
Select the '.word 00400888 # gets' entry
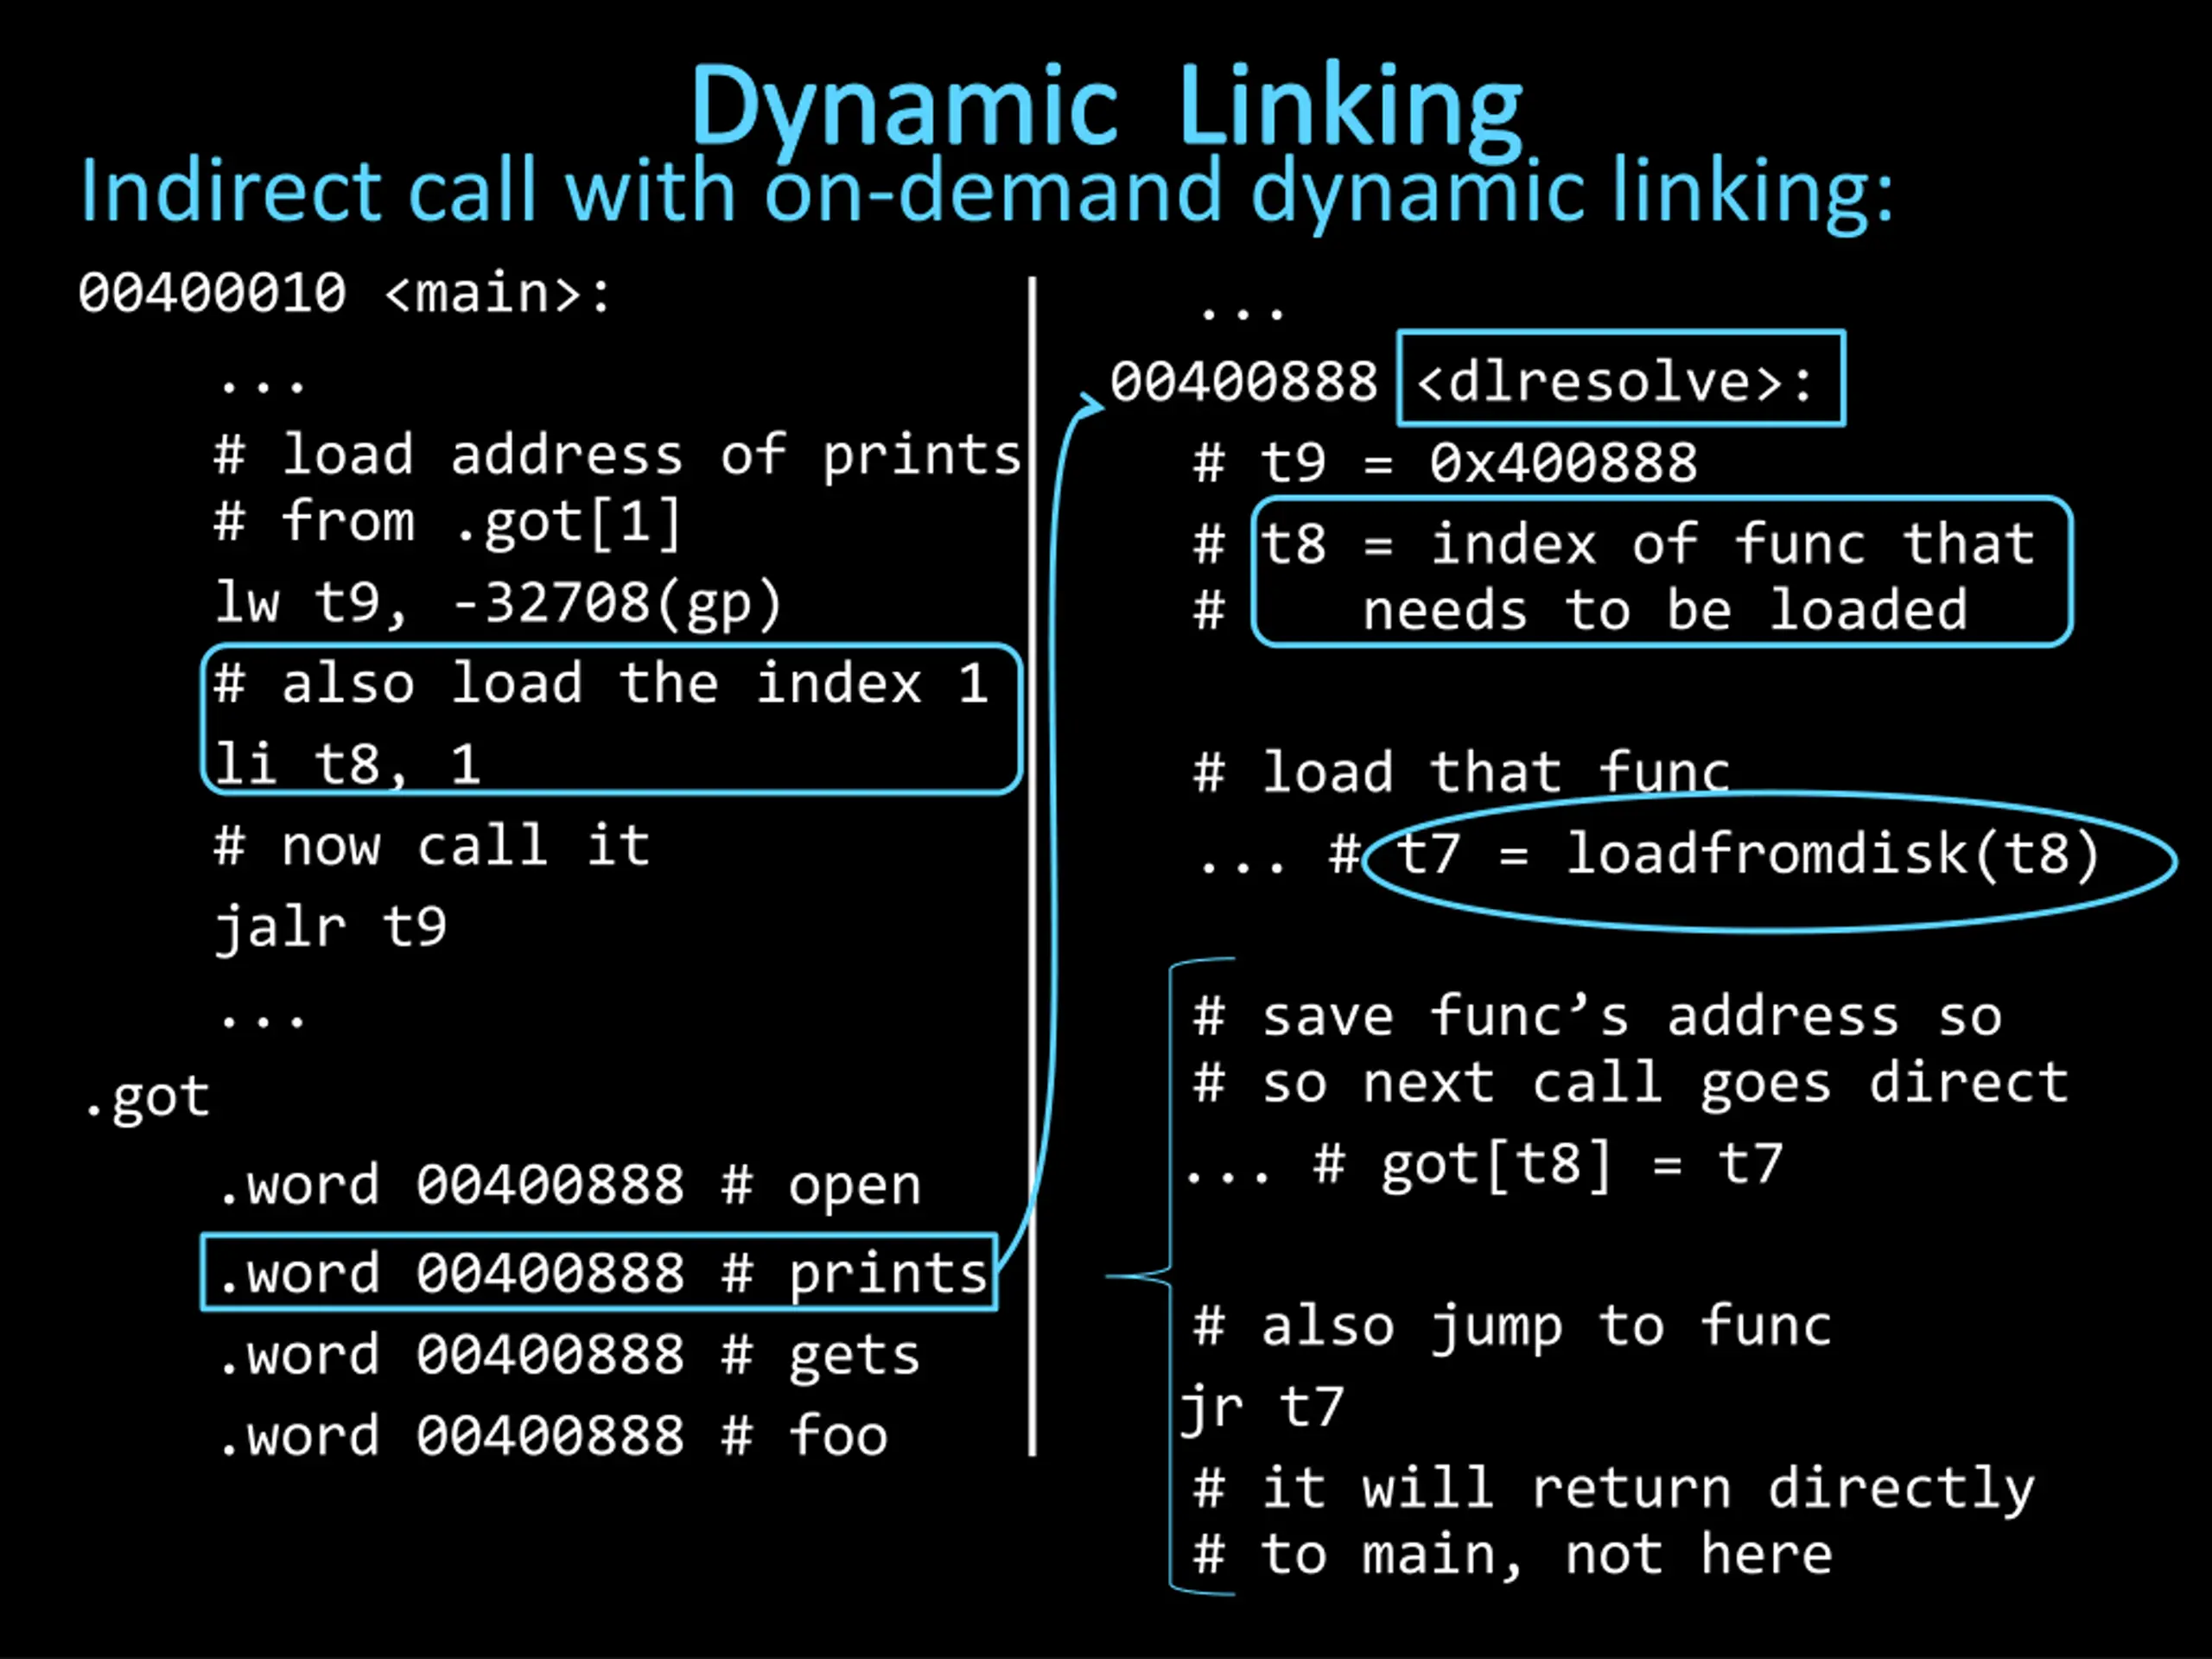point(569,1356)
